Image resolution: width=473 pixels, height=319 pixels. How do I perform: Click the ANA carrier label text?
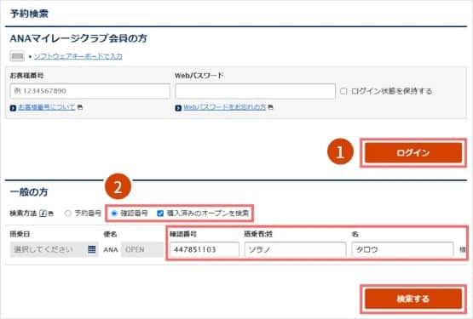pos(111,249)
